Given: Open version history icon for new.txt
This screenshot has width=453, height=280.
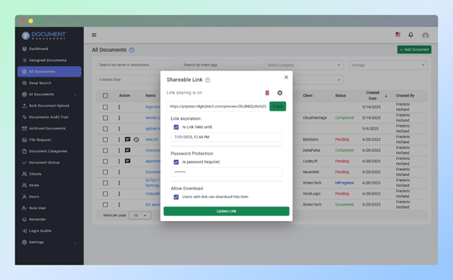Looking at the screenshot, I should click(136, 139).
